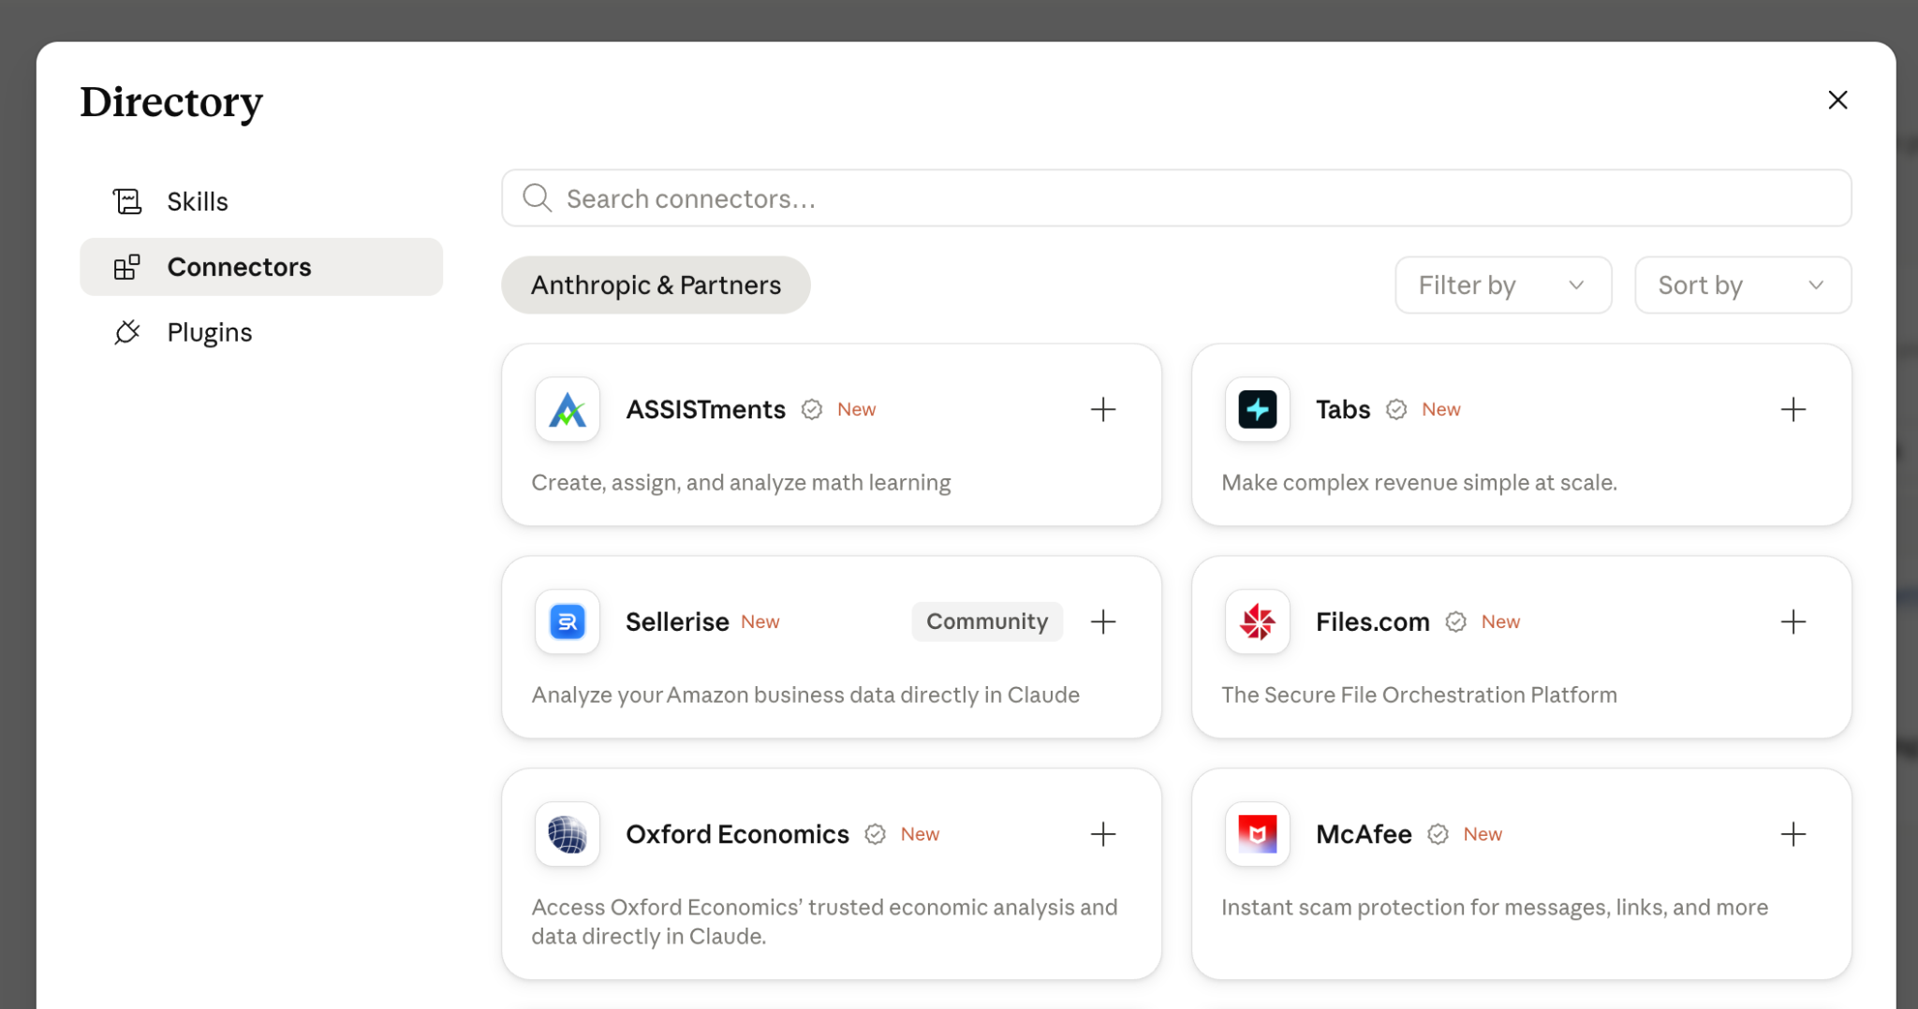The width and height of the screenshot is (1918, 1009).
Task: Open the Files.com connector title
Action: coord(1373,621)
